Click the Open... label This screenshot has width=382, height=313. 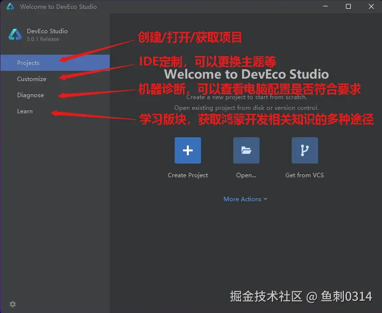246,175
